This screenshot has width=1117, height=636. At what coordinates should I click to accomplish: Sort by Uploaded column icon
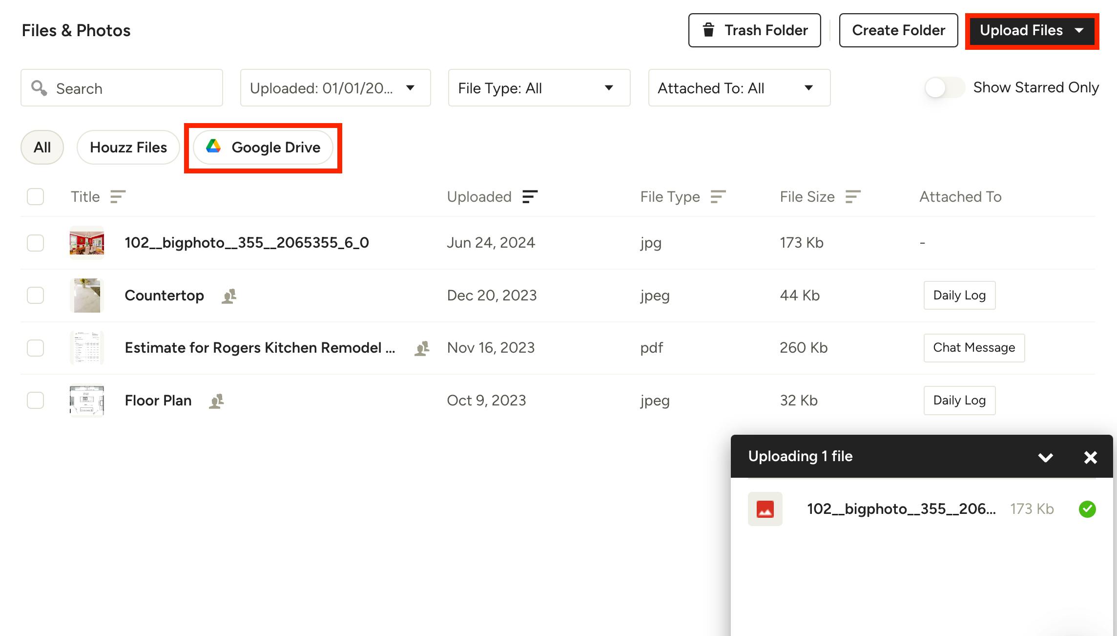pyautogui.click(x=530, y=197)
